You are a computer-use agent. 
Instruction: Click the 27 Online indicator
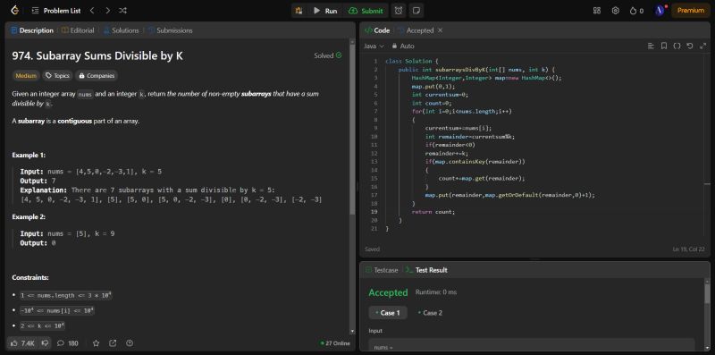pyautogui.click(x=335, y=343)
